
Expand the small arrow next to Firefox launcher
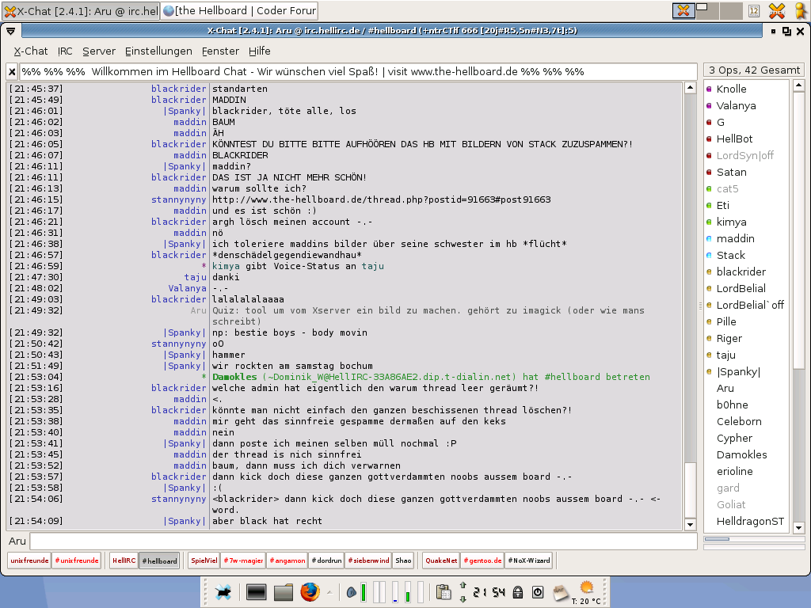pos(329,591)
